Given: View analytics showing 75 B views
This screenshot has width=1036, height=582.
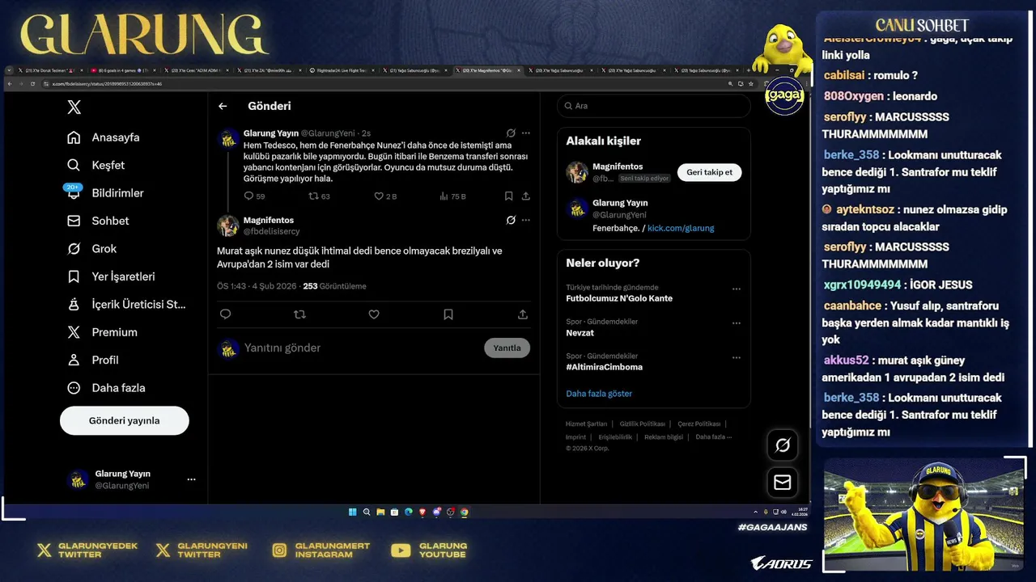Looking at the screenshot, I should point(452,196).
